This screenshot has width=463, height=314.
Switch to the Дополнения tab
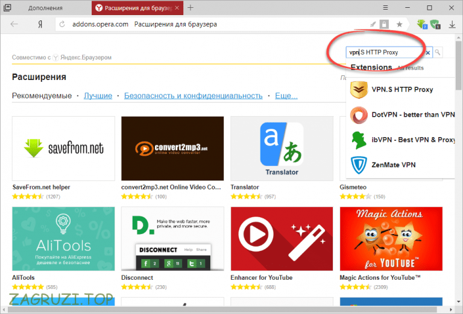click(45, 8)
